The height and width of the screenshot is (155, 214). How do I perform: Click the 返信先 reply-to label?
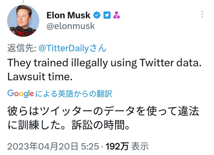click(x=19, y=49)
